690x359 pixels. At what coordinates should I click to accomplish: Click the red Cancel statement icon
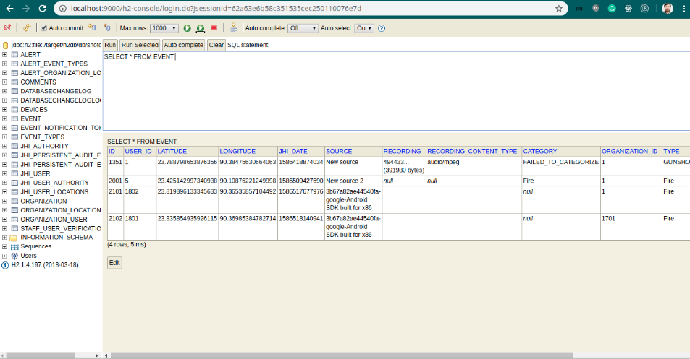pyautogui.click(x=214, y=28)
